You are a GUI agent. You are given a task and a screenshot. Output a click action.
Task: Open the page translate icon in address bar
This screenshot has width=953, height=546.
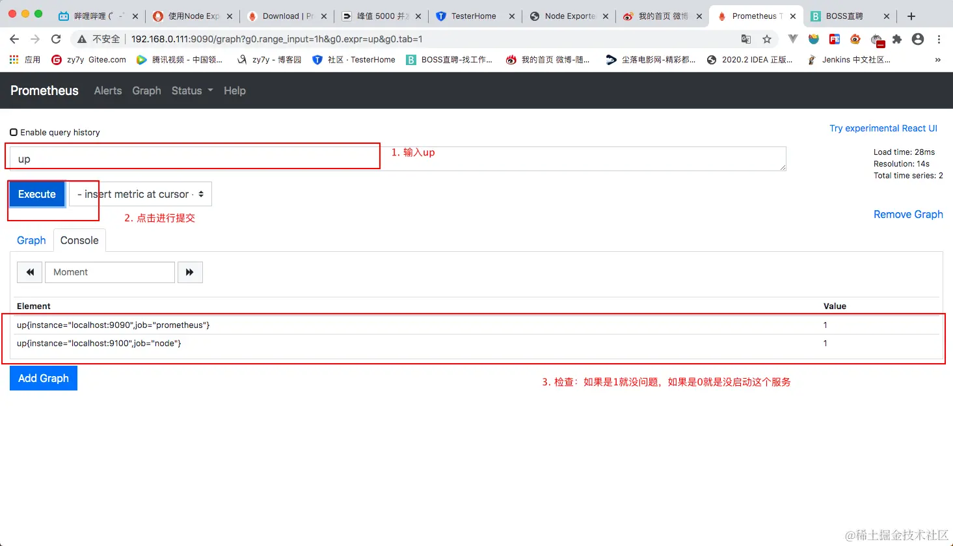pos(746,39)
